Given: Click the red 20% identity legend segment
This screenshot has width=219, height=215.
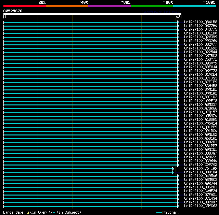Looking at the screenshot, I should click(x=25, y=6).
